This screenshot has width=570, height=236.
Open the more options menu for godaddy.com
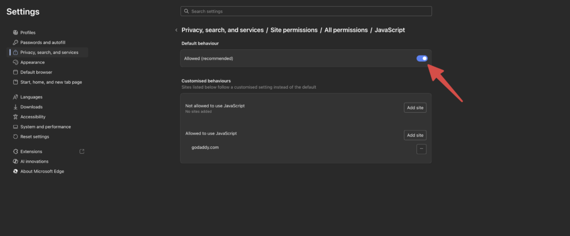[x=421, y=149]
